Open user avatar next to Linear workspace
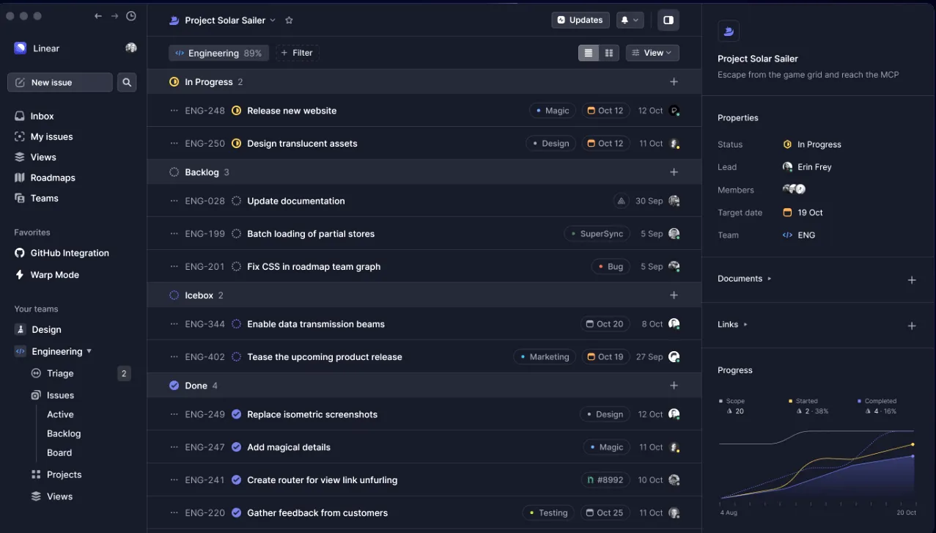This screenshot has width=936, height=533. tap(131, 48)
